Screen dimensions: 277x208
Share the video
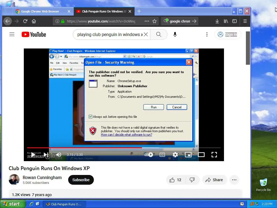[x=214, y=180]
